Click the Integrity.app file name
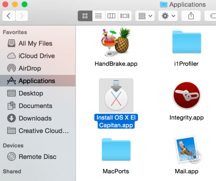 [x=187, y=118]
